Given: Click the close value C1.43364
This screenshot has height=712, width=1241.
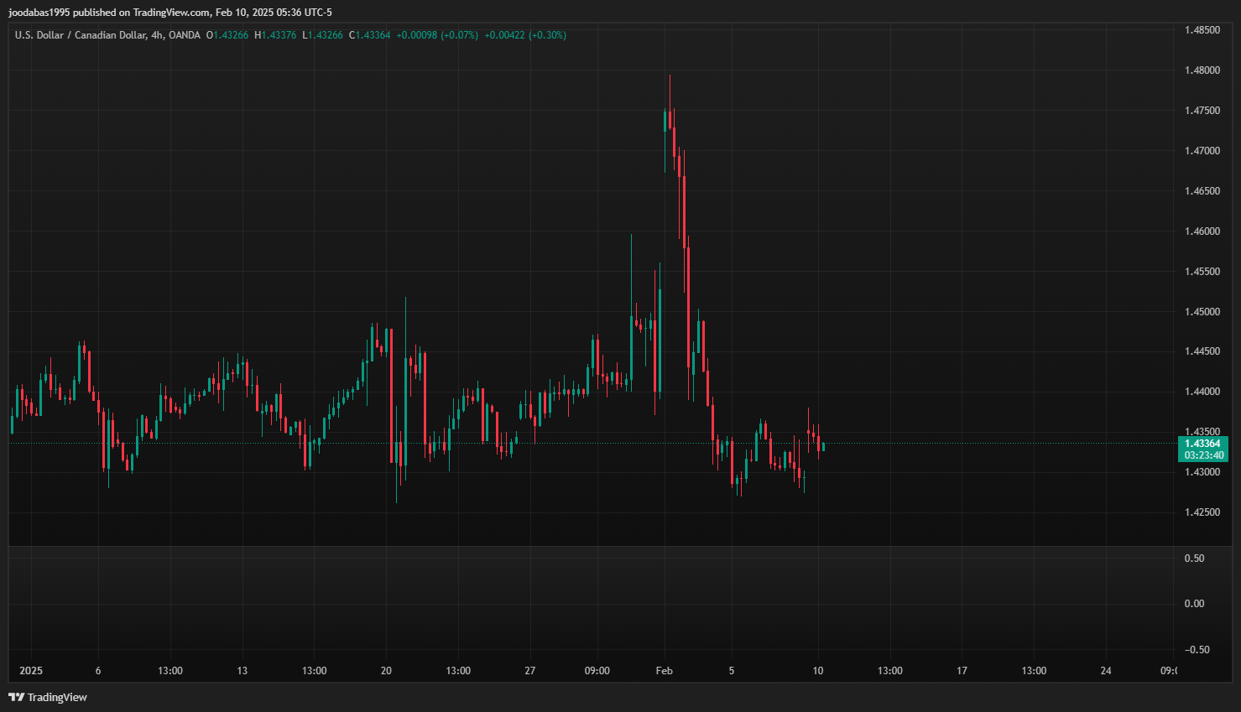Looking at the screenshot, I should (x=370, y=35).
